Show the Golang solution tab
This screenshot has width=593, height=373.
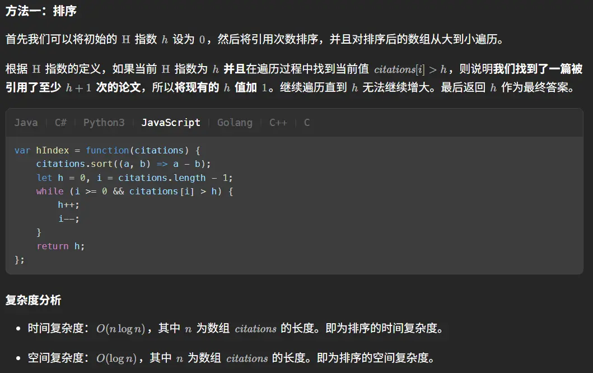pos(235,123)
